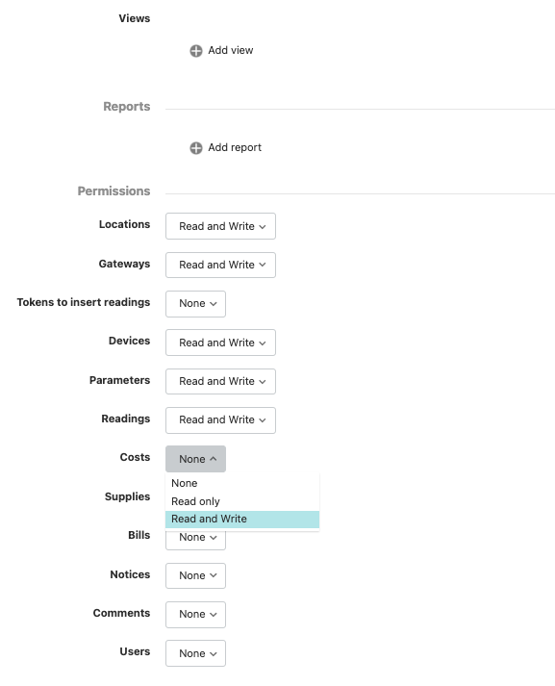This screenshot has height=686, width=555.
Task: Open the Comments permission dropdown
Action: 195,614
